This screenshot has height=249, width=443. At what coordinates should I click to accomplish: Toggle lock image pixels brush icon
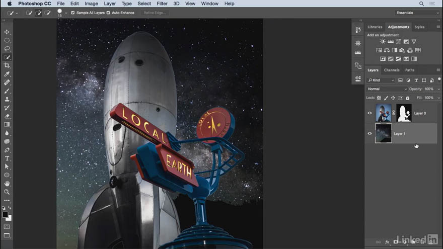386,98
